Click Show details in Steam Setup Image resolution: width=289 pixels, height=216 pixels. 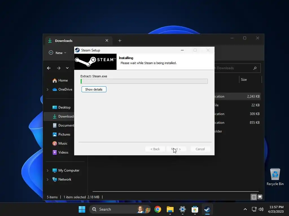94,89
